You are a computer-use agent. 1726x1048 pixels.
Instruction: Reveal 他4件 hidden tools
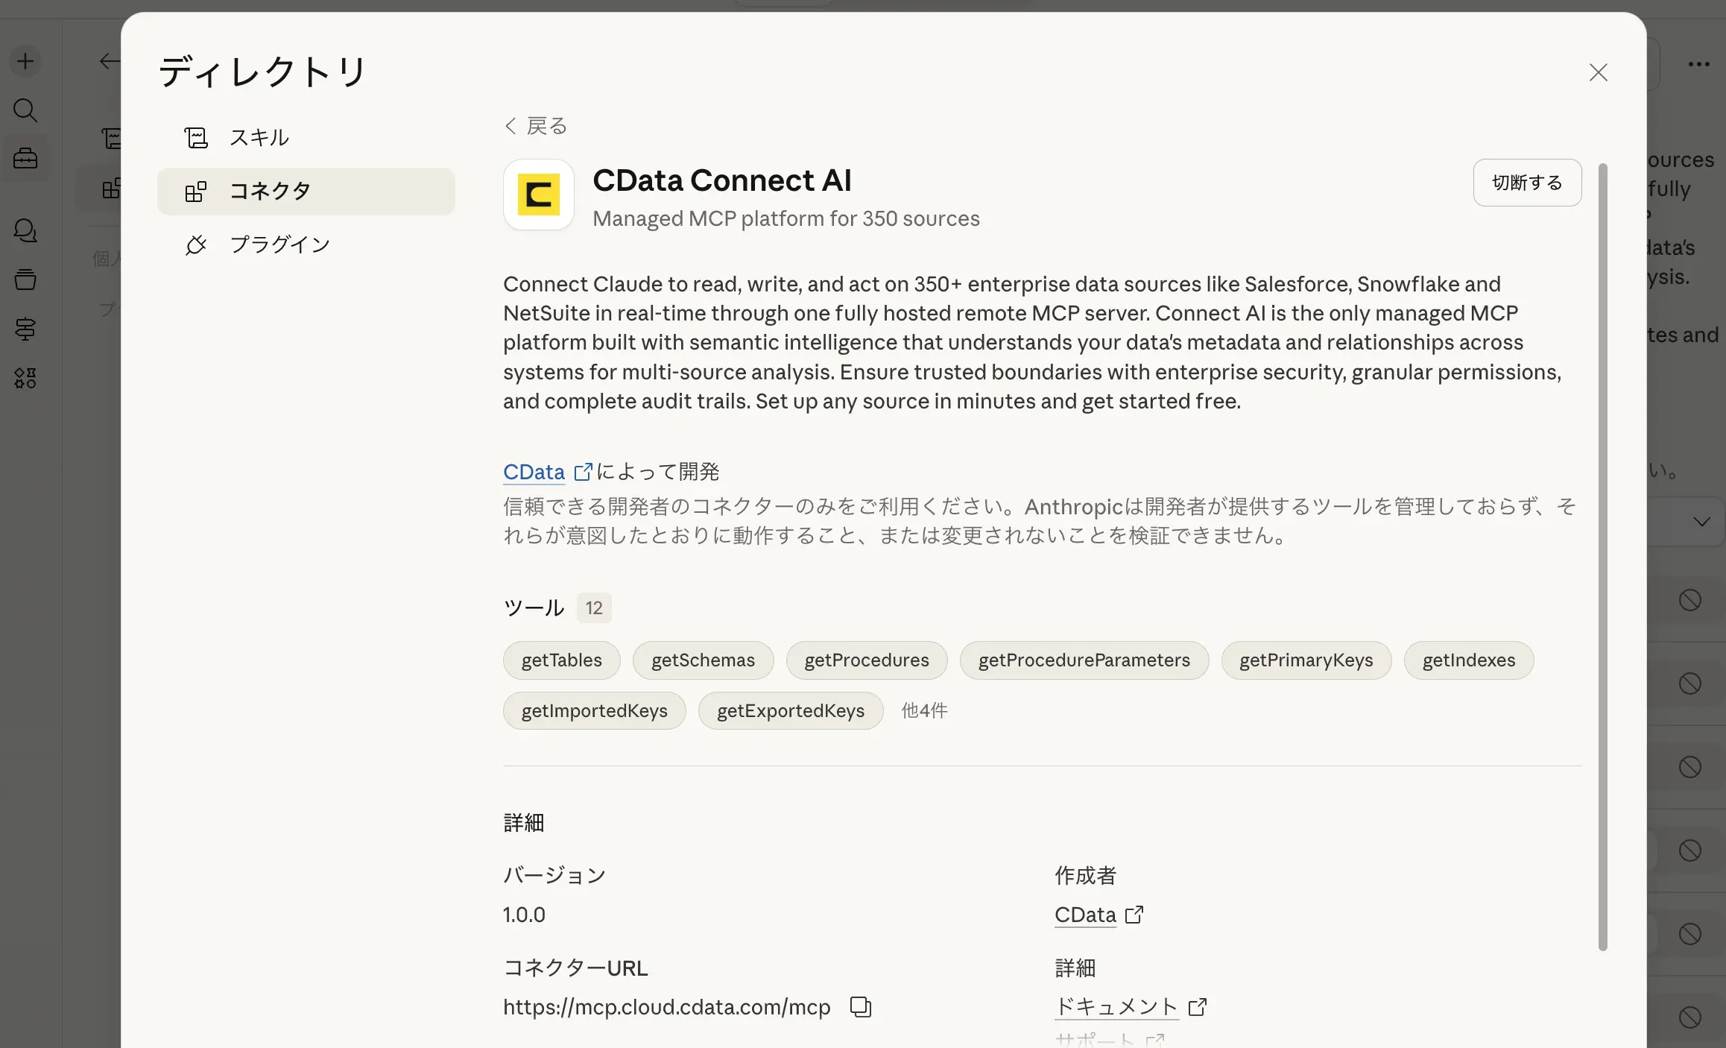(924, 710)
